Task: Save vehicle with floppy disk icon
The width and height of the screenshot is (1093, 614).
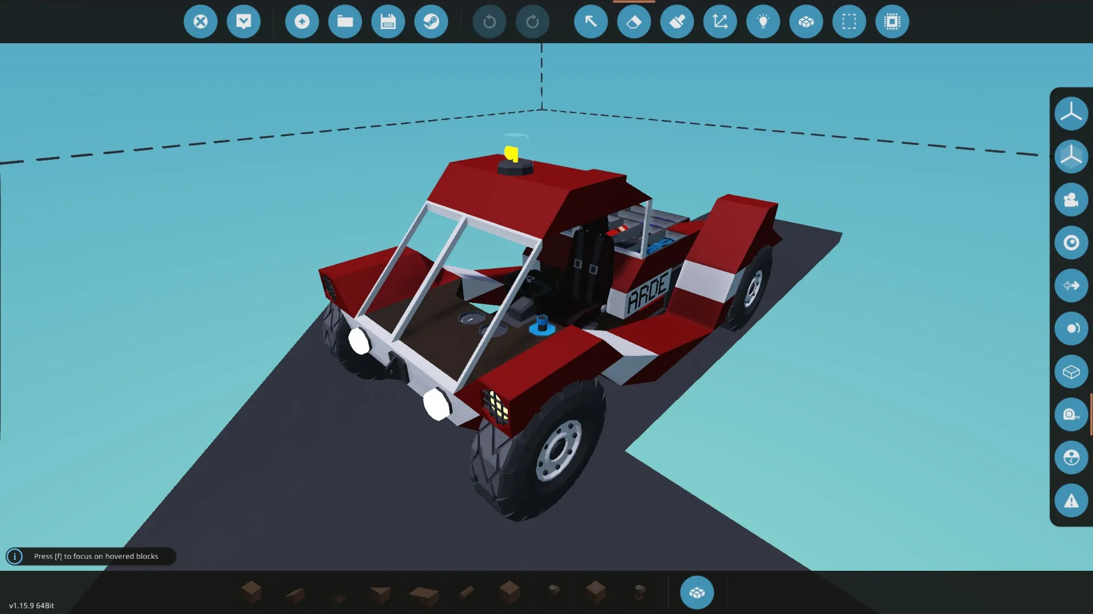Action: point(388,22)
